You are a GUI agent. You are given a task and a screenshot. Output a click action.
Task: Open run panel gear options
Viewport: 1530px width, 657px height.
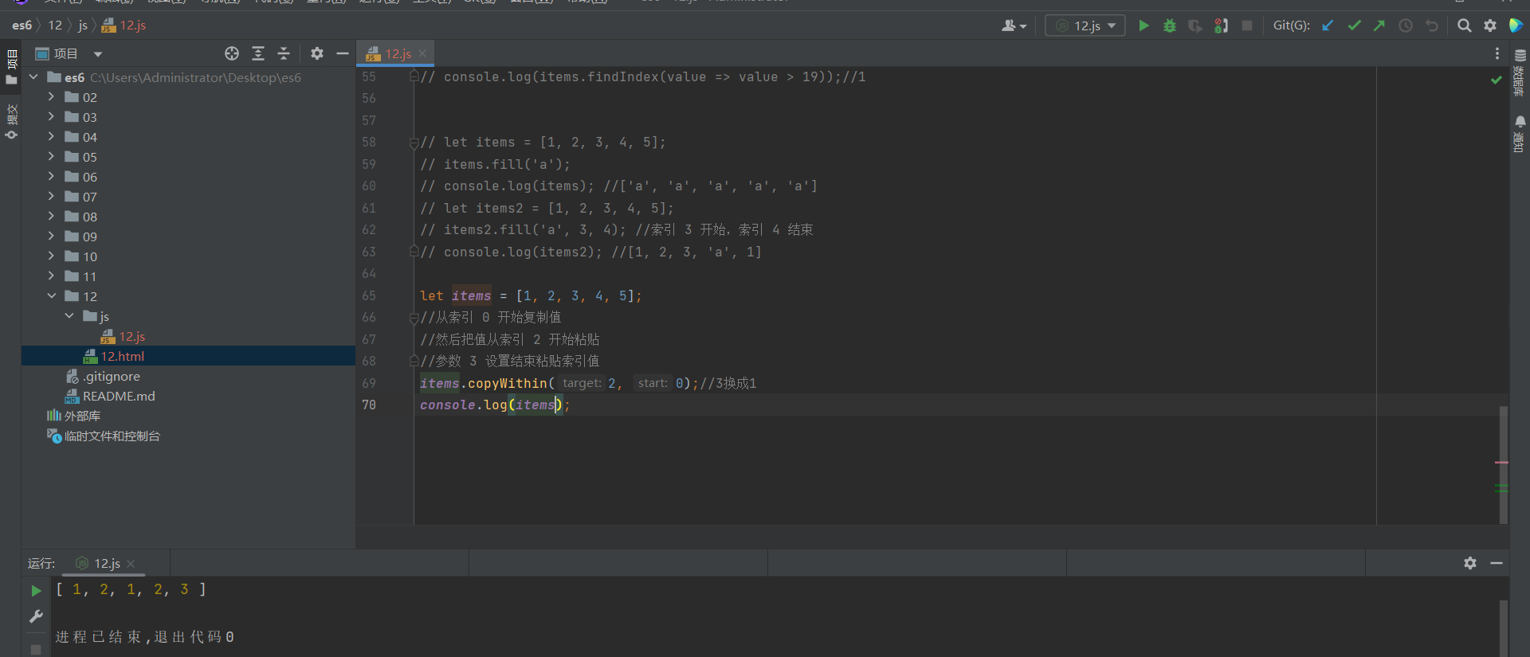click(1470, 563)
